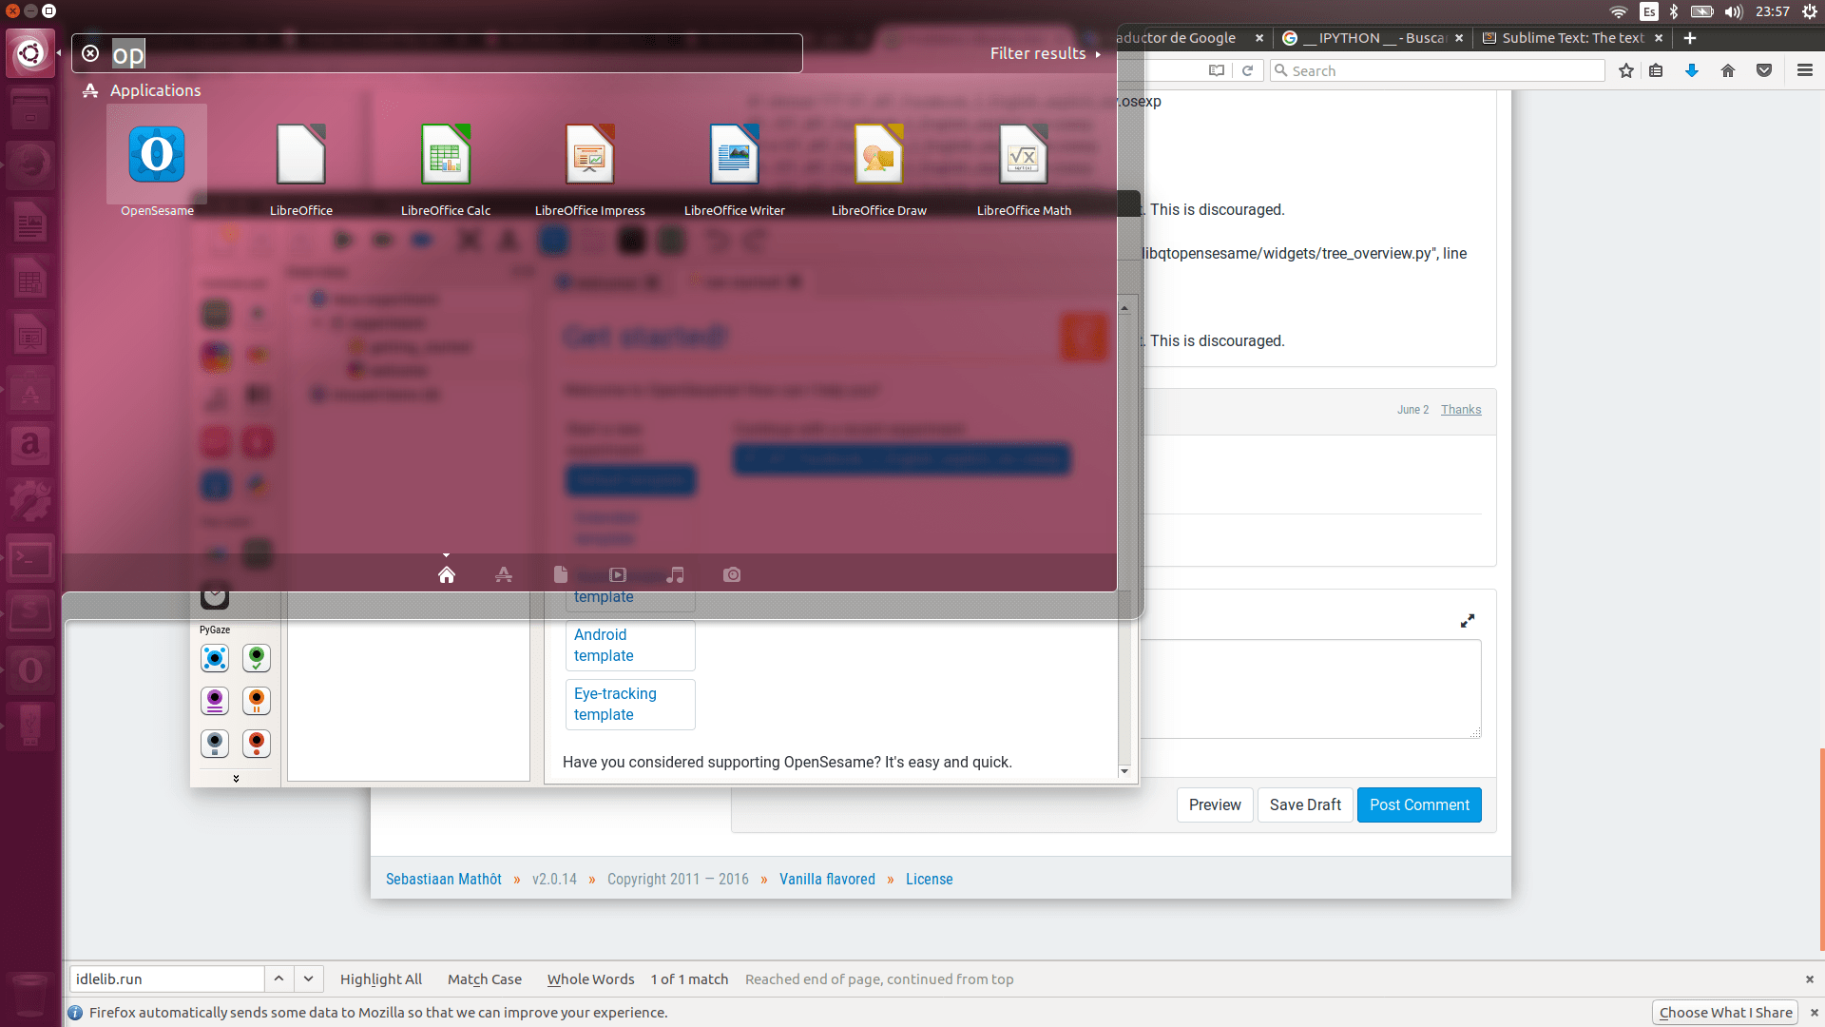Switch to the Sublime Text tab
1825x1027 pixels.
click(x=1573, y=38)
